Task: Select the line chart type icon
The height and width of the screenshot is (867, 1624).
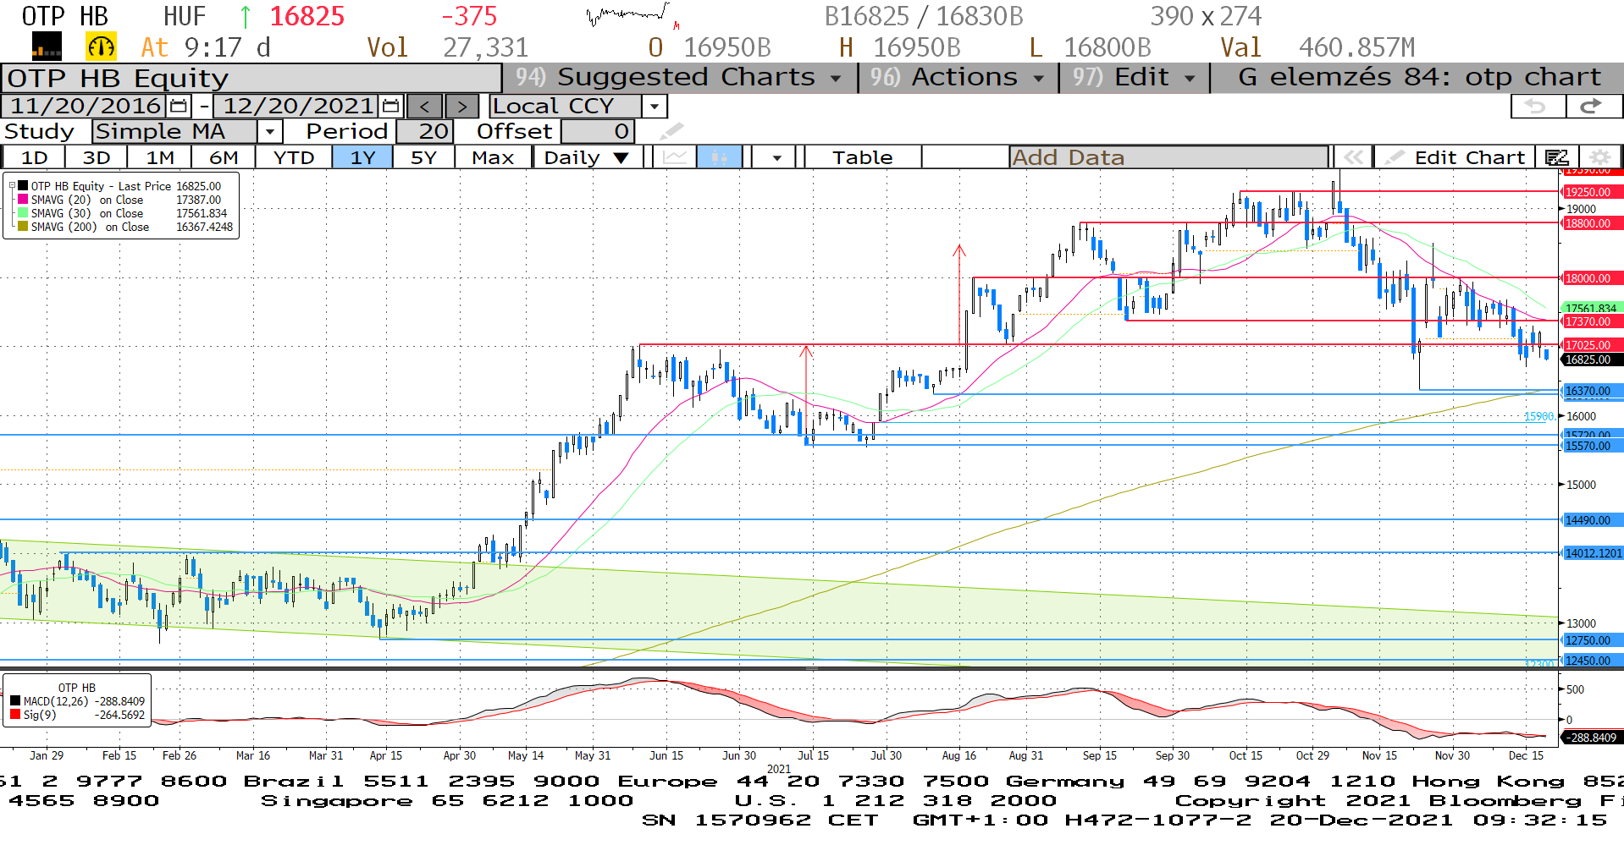Action: pyautogui.click(x=675, y=157)
